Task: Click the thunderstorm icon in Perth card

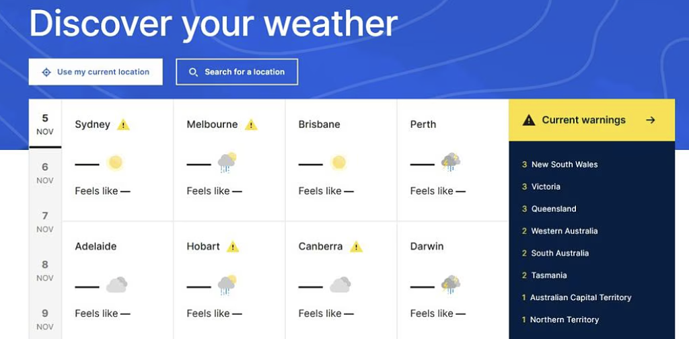Action: 450,162
